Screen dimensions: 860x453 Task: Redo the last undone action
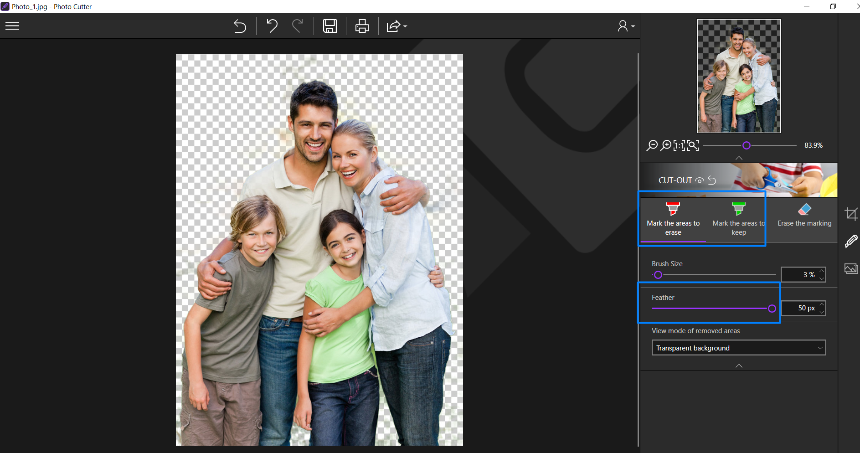tap(297, 26)
